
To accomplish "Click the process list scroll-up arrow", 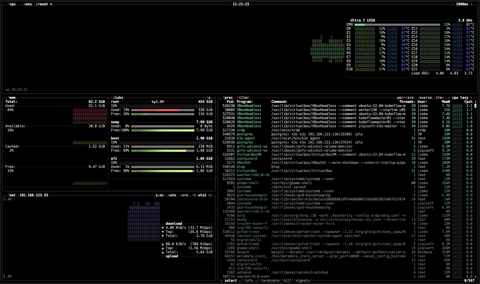I will (475, 102).
